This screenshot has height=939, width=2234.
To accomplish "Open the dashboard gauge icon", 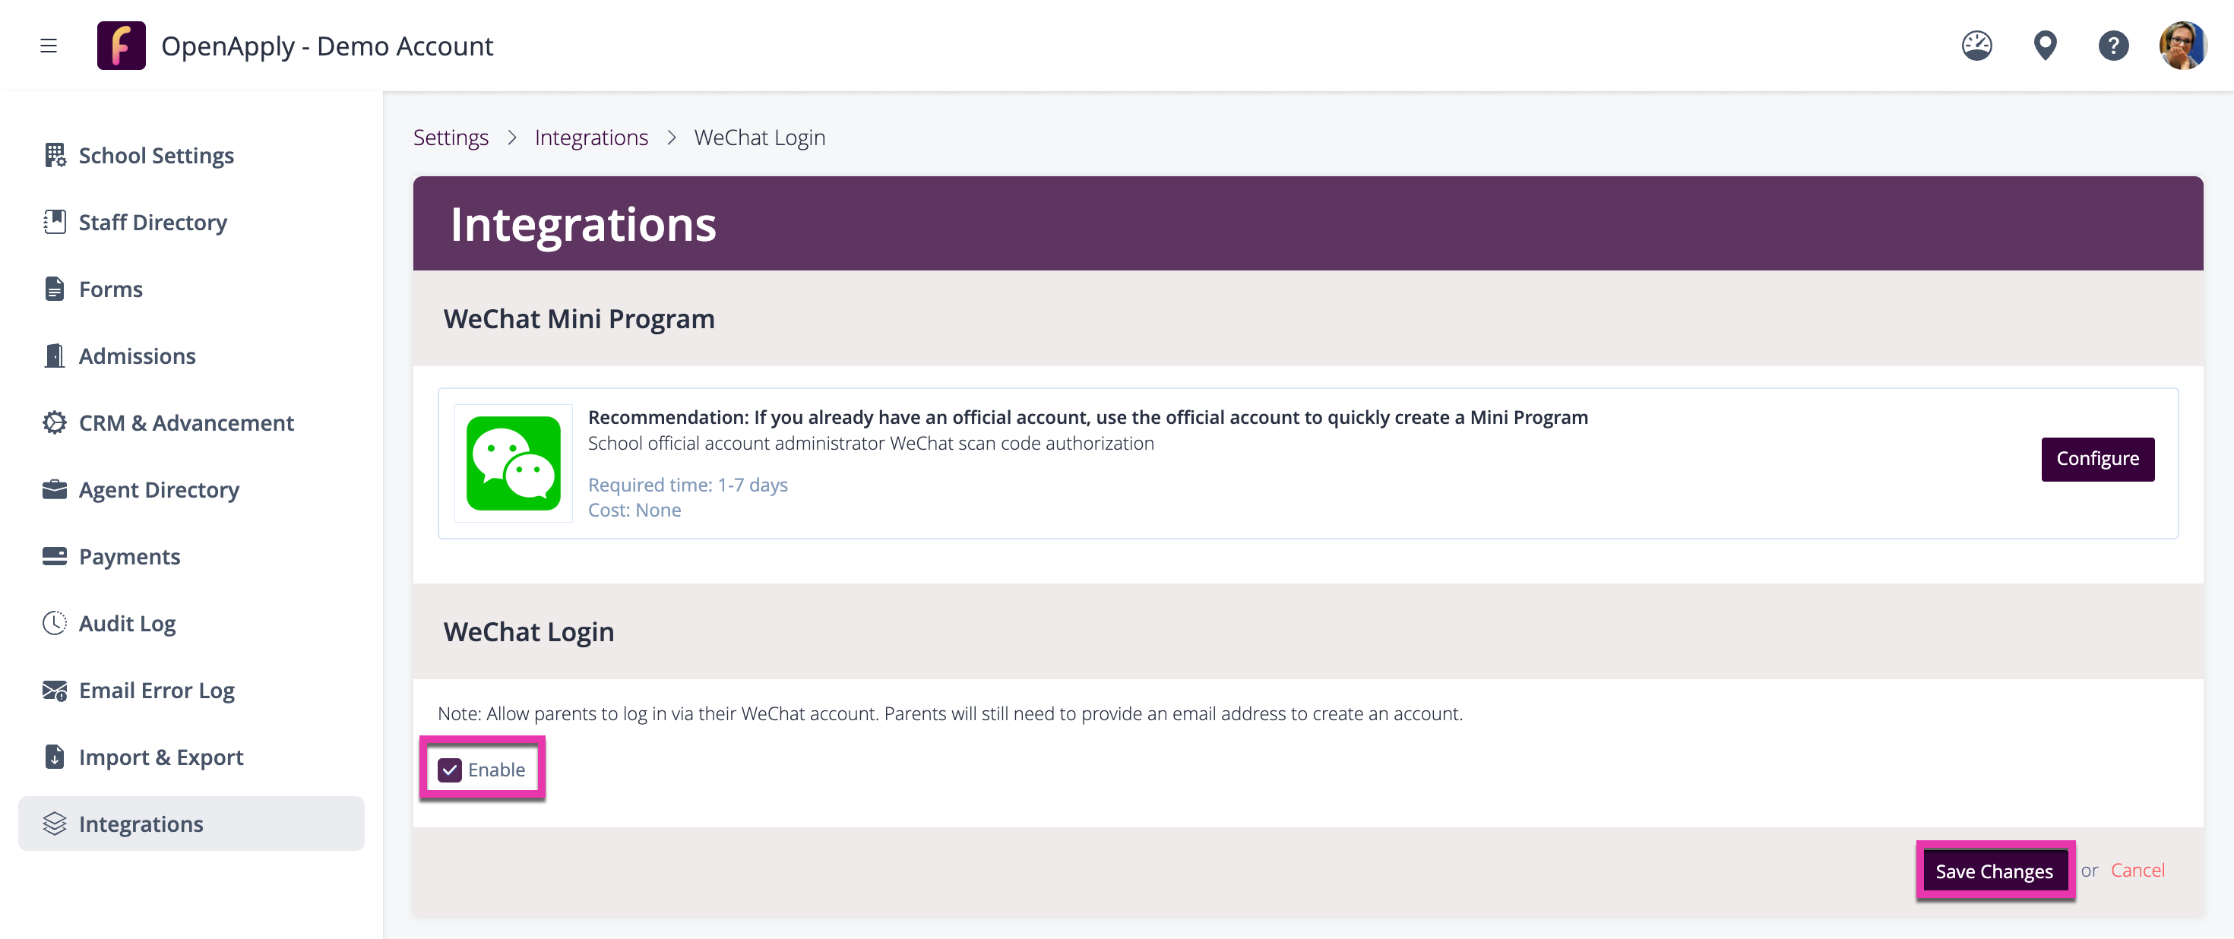I will click(1976, 46).
